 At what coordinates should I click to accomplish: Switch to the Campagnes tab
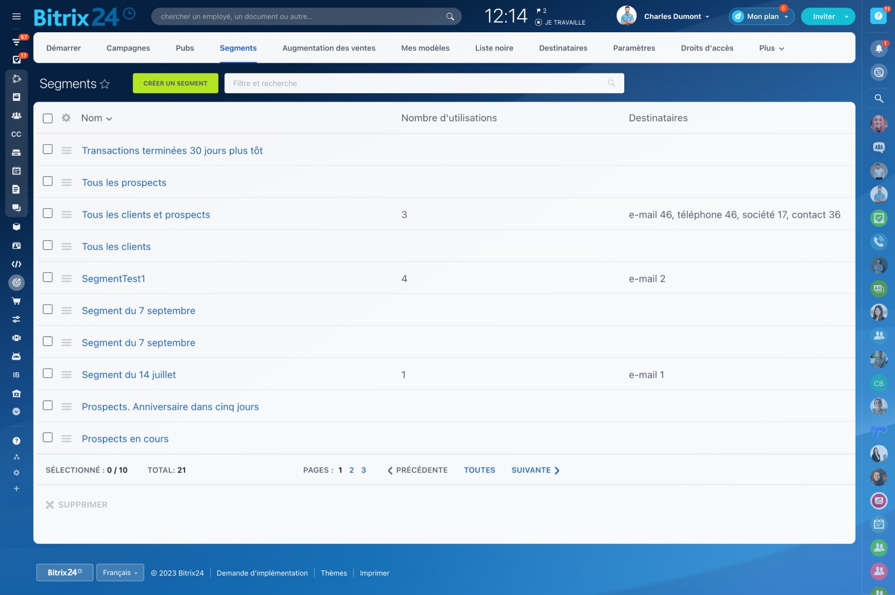[128, 48]
